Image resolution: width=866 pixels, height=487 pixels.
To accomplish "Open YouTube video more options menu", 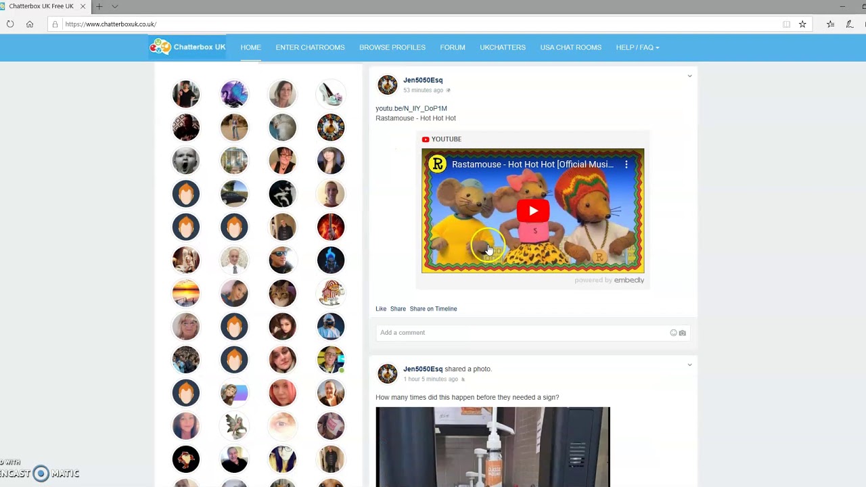I will coord(626,164).
